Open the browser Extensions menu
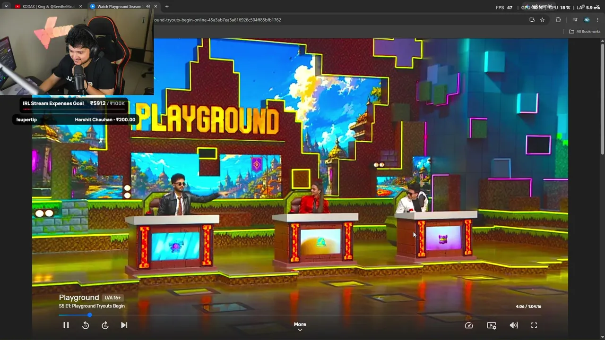This screenshot has width=605, height=340. click(x=558, y=20)
